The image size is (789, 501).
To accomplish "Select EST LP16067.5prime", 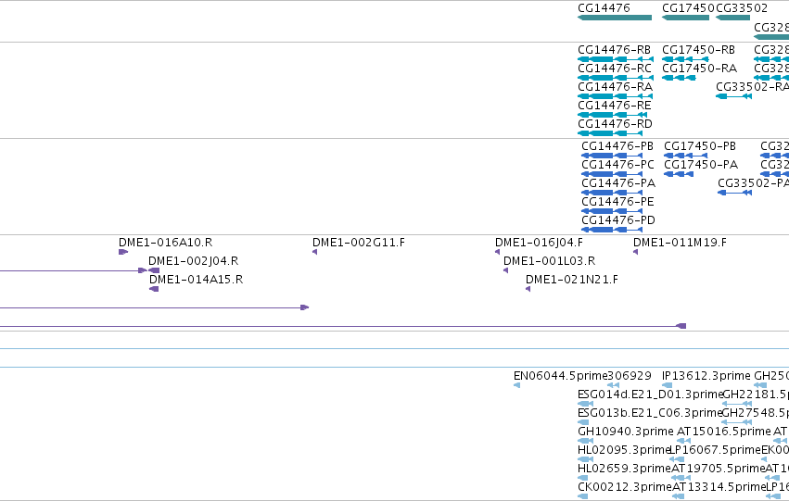I will point(715,450).
